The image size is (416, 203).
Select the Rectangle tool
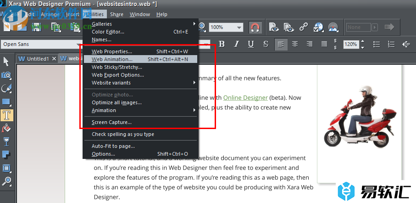coord(6,102)
